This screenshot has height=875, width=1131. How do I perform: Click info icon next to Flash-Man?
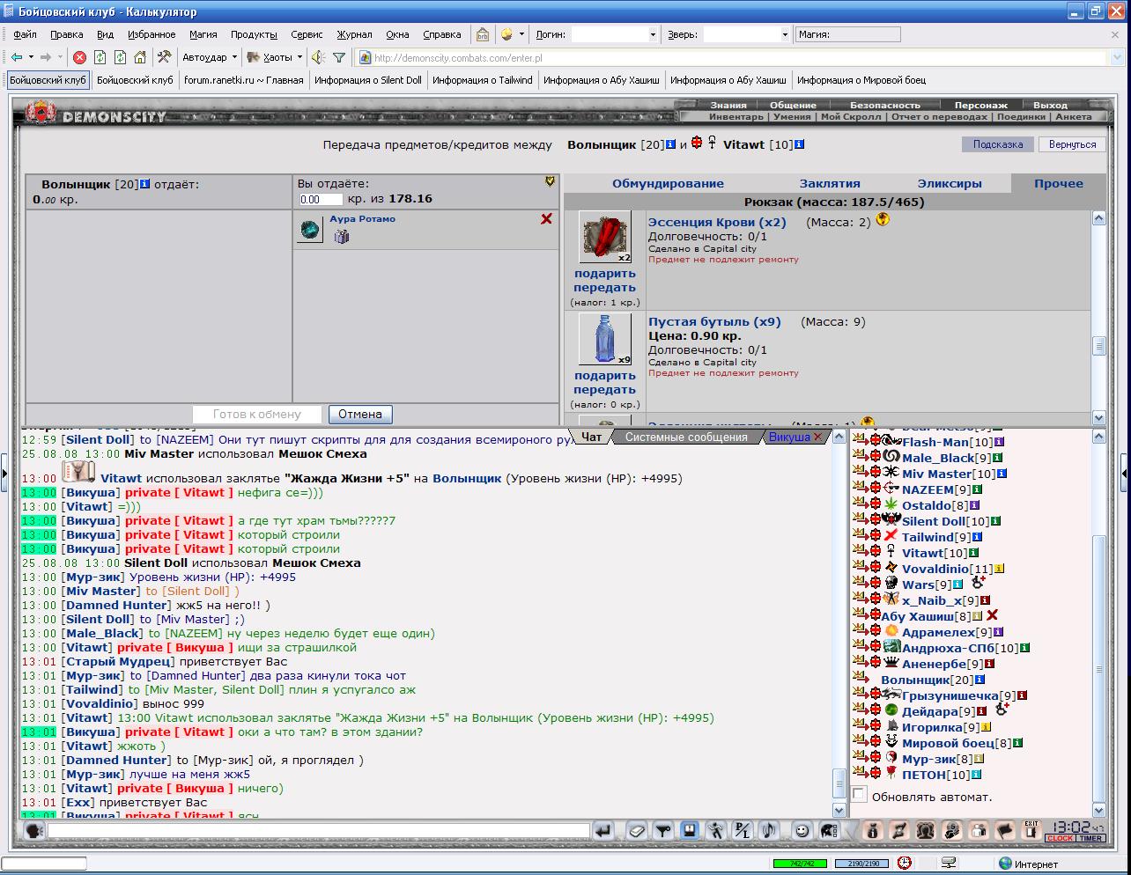pyautogui.click(x=999, y=442)
